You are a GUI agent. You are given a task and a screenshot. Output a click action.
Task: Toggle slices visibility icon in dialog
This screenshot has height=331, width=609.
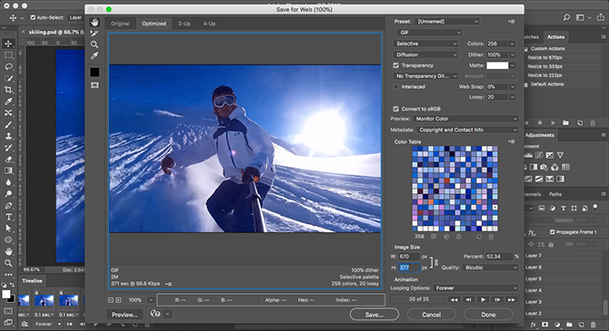coord(95,85)
